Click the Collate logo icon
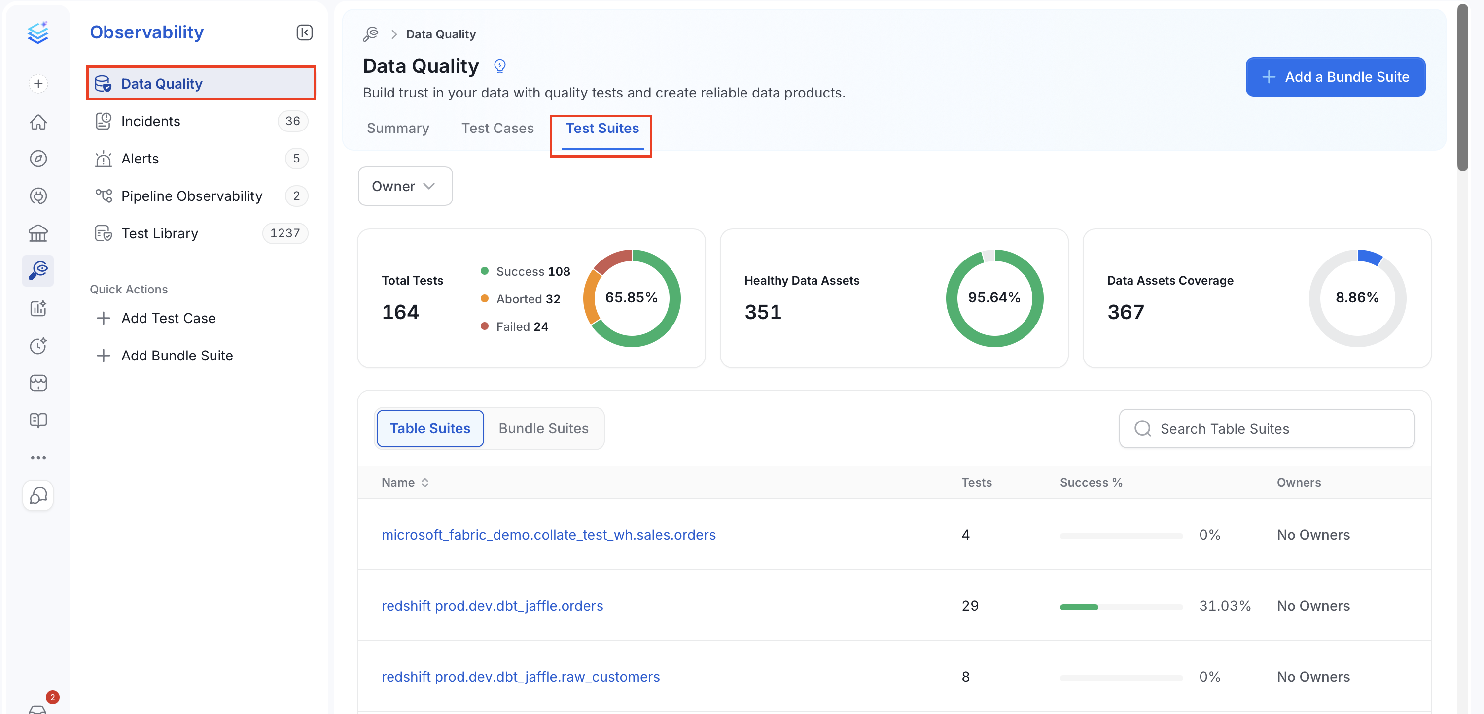This screenshot has width=1484, height=714. click(x=38, y=32)
